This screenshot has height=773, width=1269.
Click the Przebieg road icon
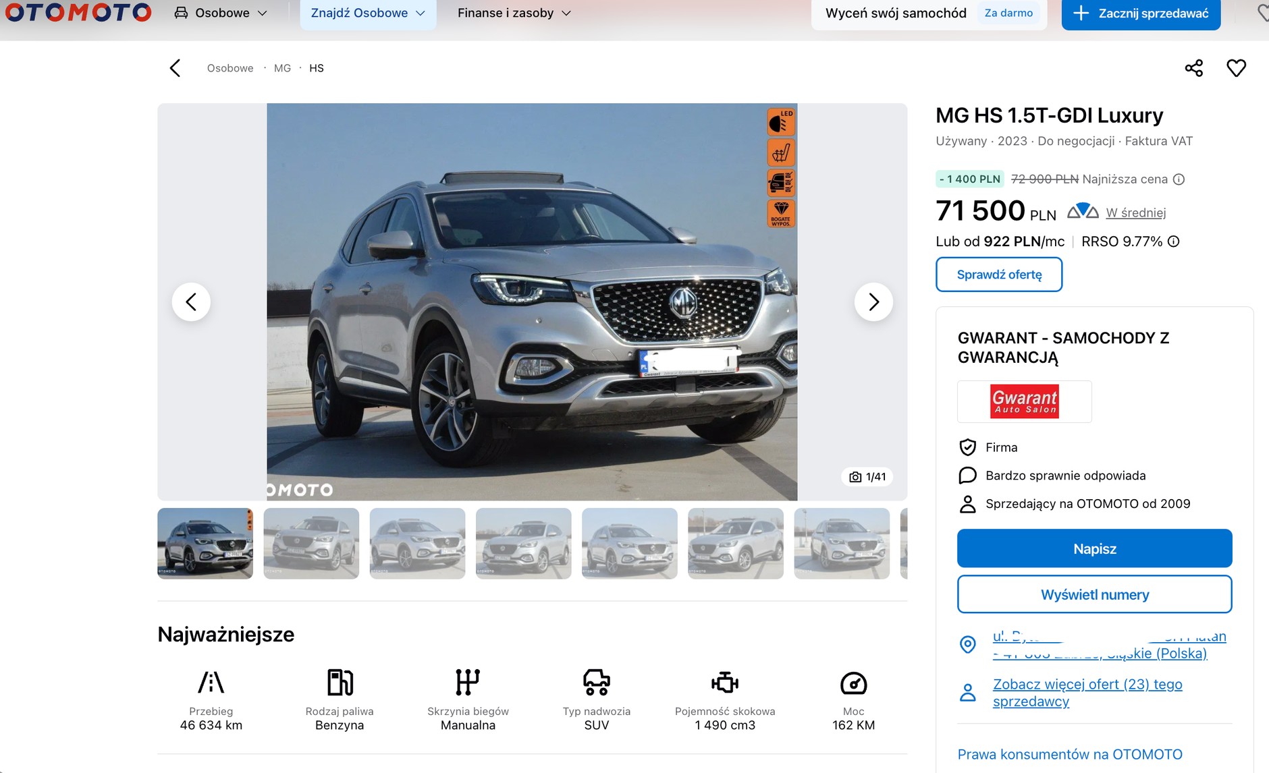[211, 682]
